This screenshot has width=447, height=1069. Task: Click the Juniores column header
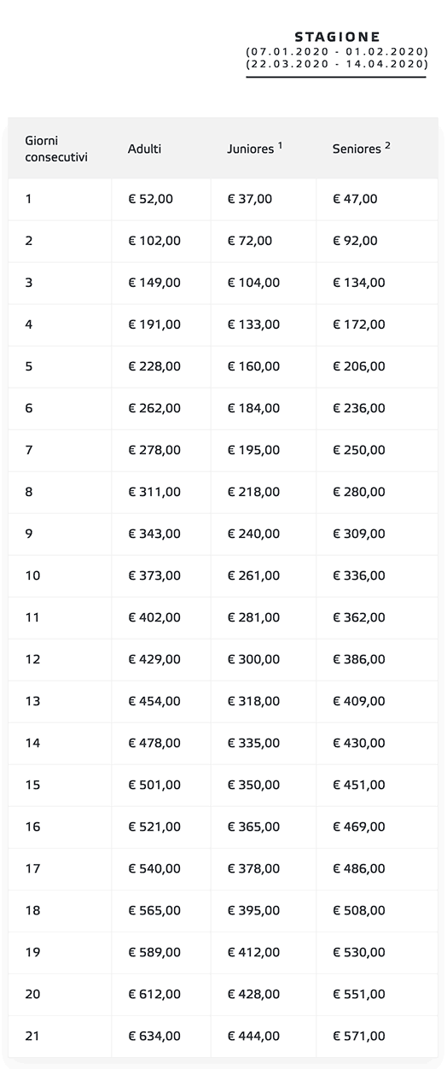point(250,149)
